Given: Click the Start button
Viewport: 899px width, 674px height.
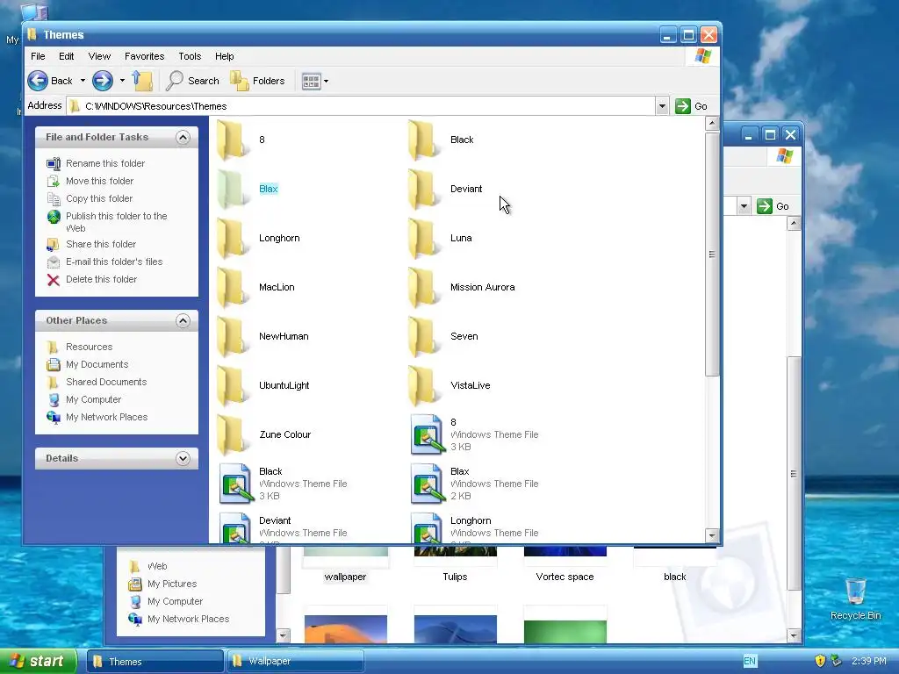Looking at the screenshot, I should coord(38,662).
